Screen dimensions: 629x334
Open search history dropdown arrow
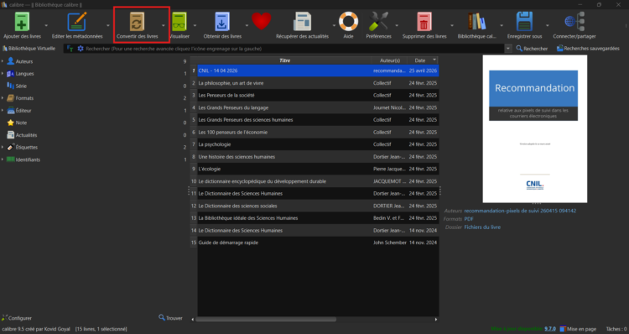(508, 49)
